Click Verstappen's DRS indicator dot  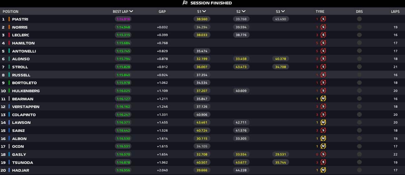(x=359, y=106)
